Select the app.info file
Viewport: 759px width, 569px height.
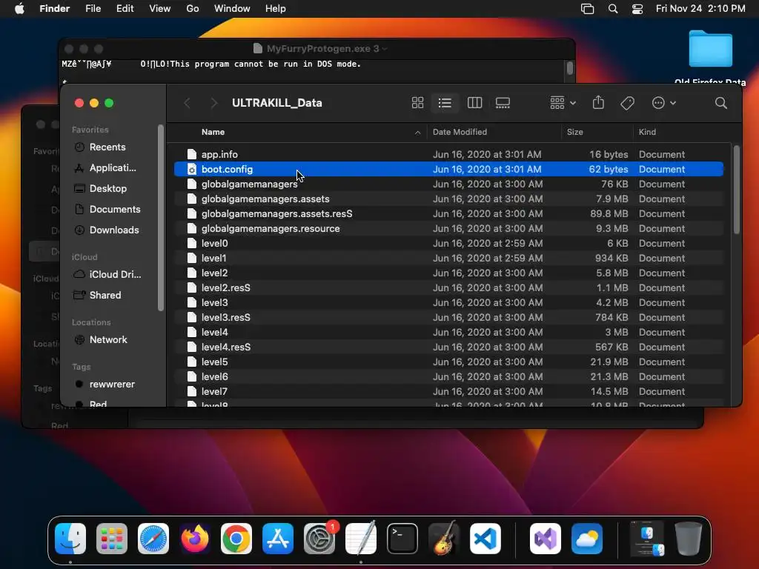(448, 154)
